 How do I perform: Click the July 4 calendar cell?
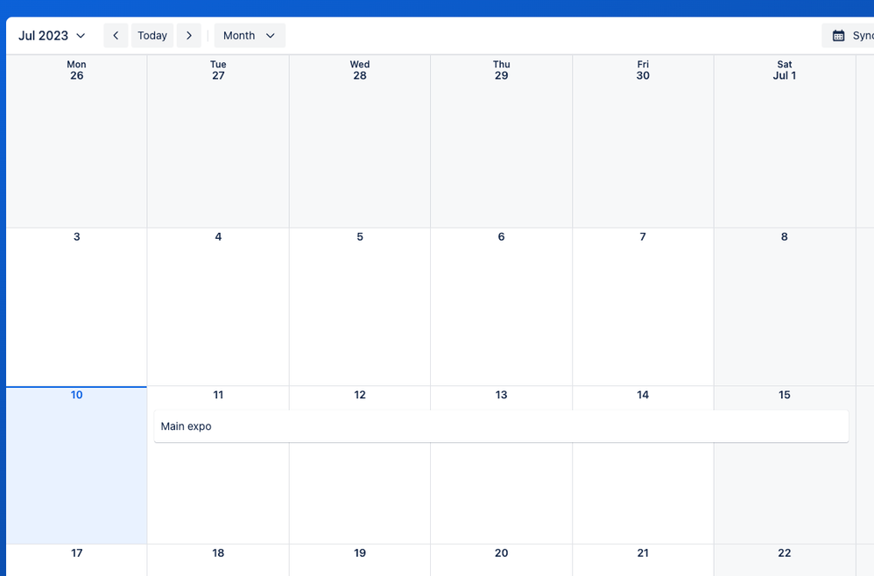coord(217,306)
